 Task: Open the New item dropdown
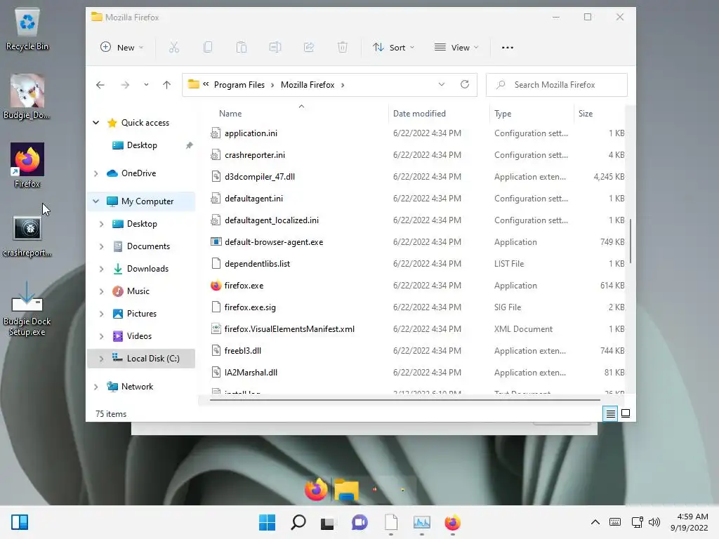point(121,47)
